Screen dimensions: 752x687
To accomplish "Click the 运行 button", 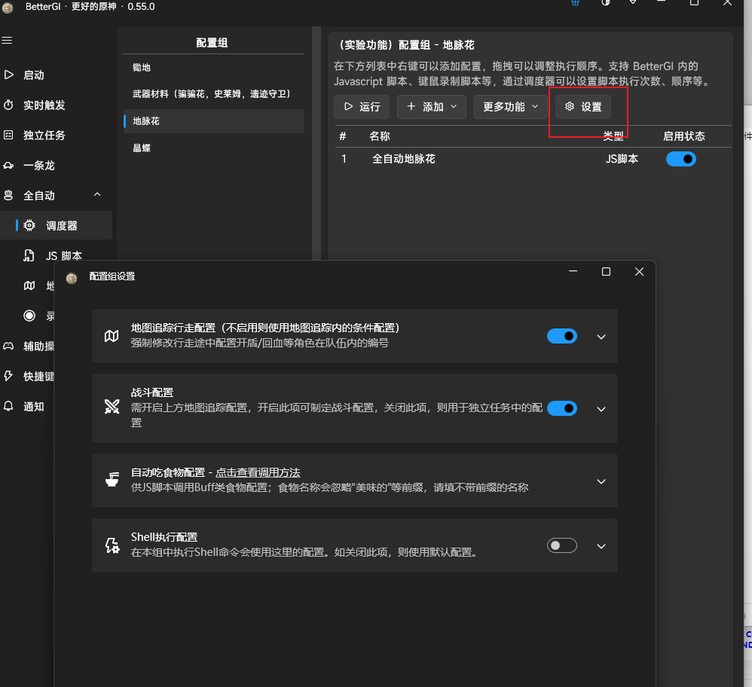I will (362, 106).
